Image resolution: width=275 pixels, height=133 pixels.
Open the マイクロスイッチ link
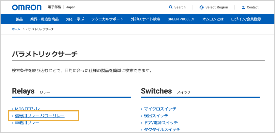pyautogui.click(x=160, y=109)
